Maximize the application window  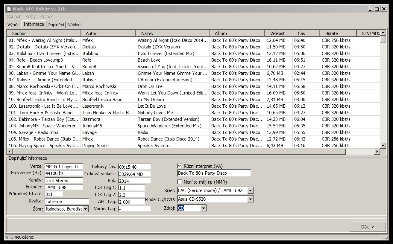(377, 9)
